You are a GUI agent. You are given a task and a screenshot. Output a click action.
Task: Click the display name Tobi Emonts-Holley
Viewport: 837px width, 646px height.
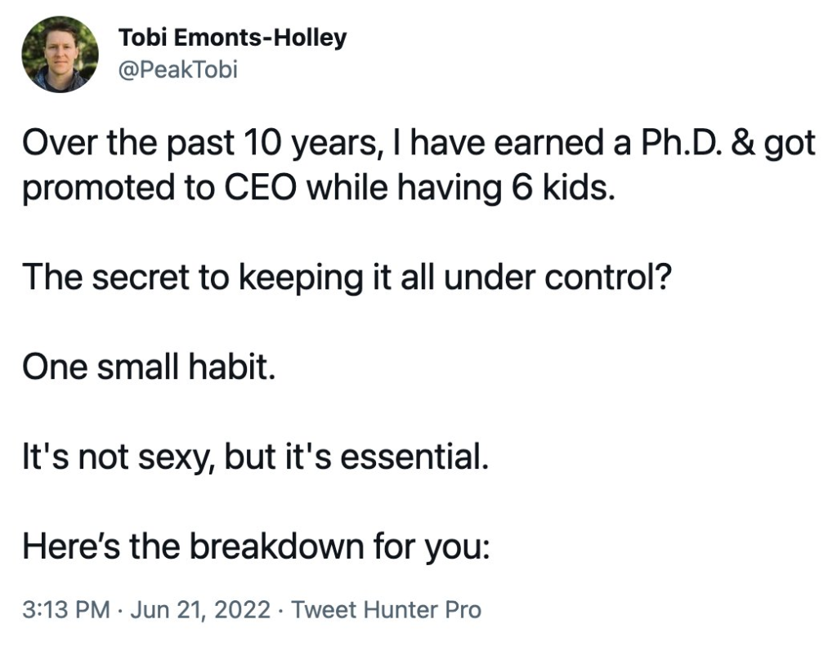tap(232, 38)
